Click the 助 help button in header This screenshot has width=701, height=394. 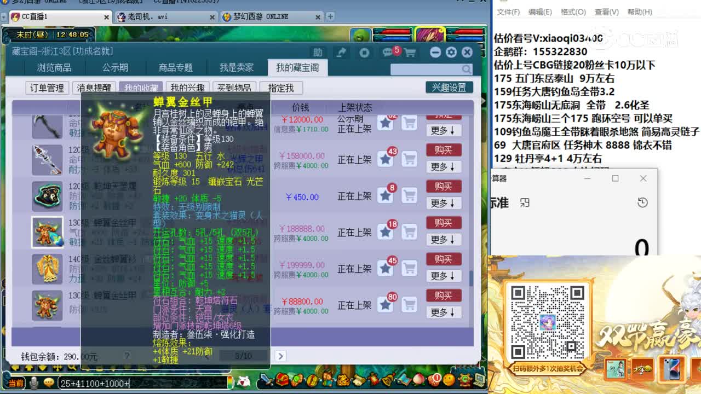click(x=318, y=53)
